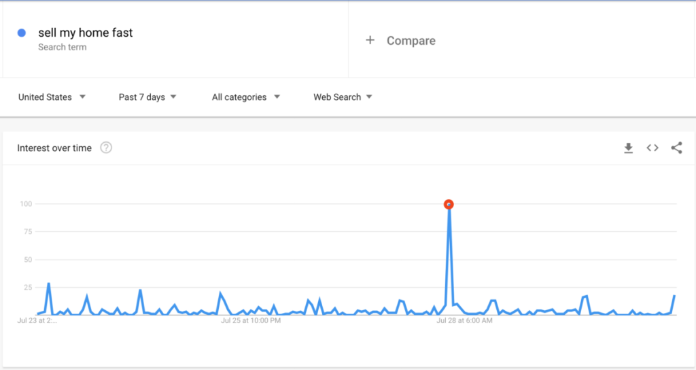Viewport: 696px width, 370px height.
Task: Click the plus icon beside Compare
Action: pyautogui.click(x=370, y=41)
